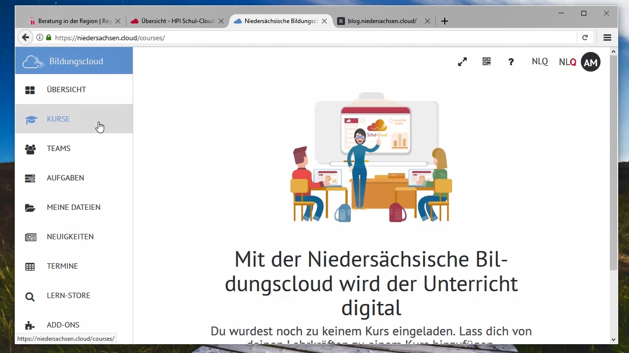Click the scrollbar up arrow

pyautogui.click(x=613, y=51)
